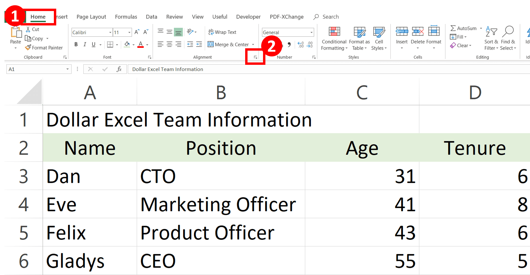Activate the Format Painter brush
Viewport: 530px width, 275px height.
point(28,47)
